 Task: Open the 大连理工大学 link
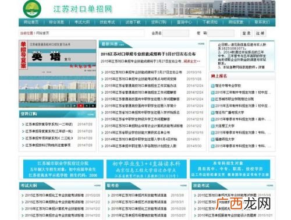click(x=225, y=126)
